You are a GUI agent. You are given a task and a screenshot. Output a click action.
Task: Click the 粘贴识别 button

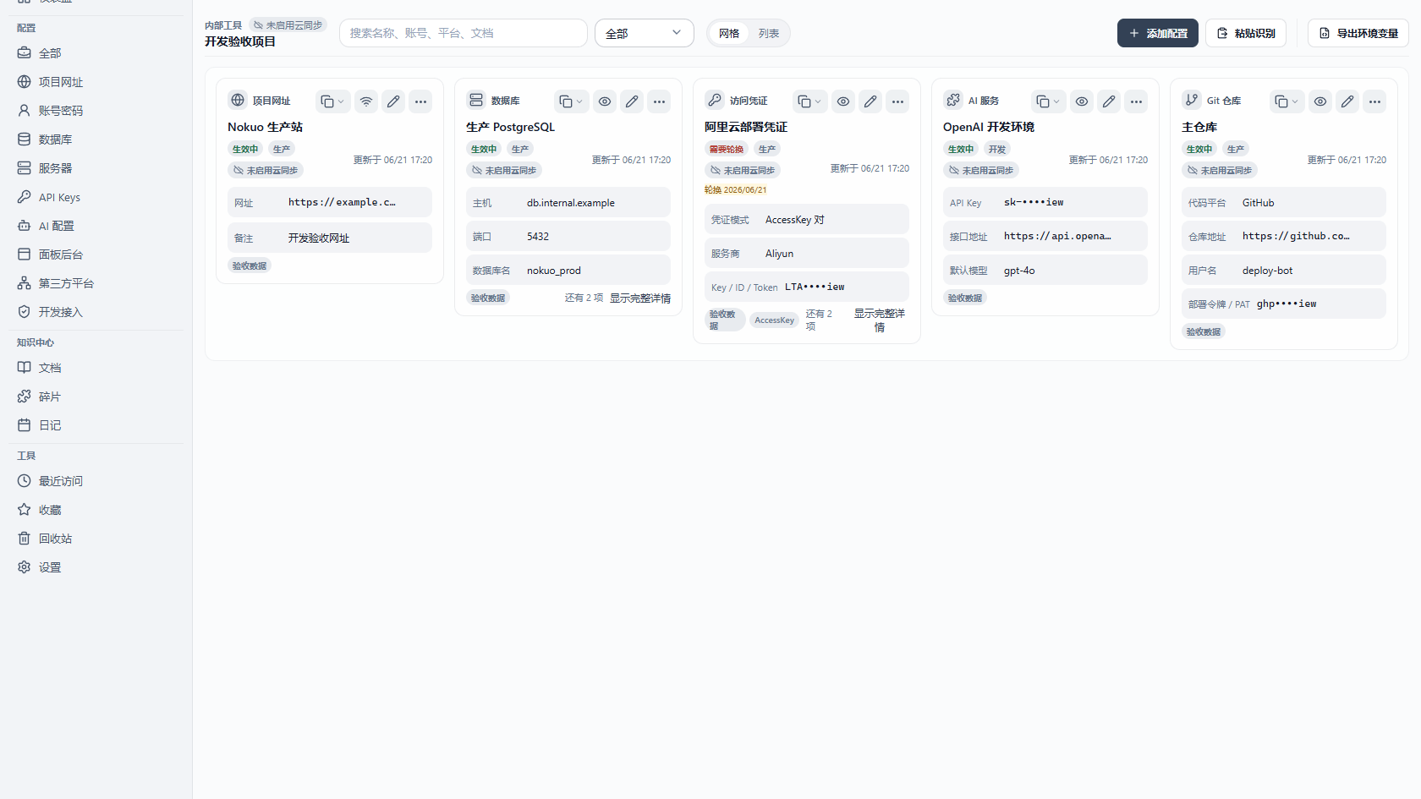[1246, 33]
